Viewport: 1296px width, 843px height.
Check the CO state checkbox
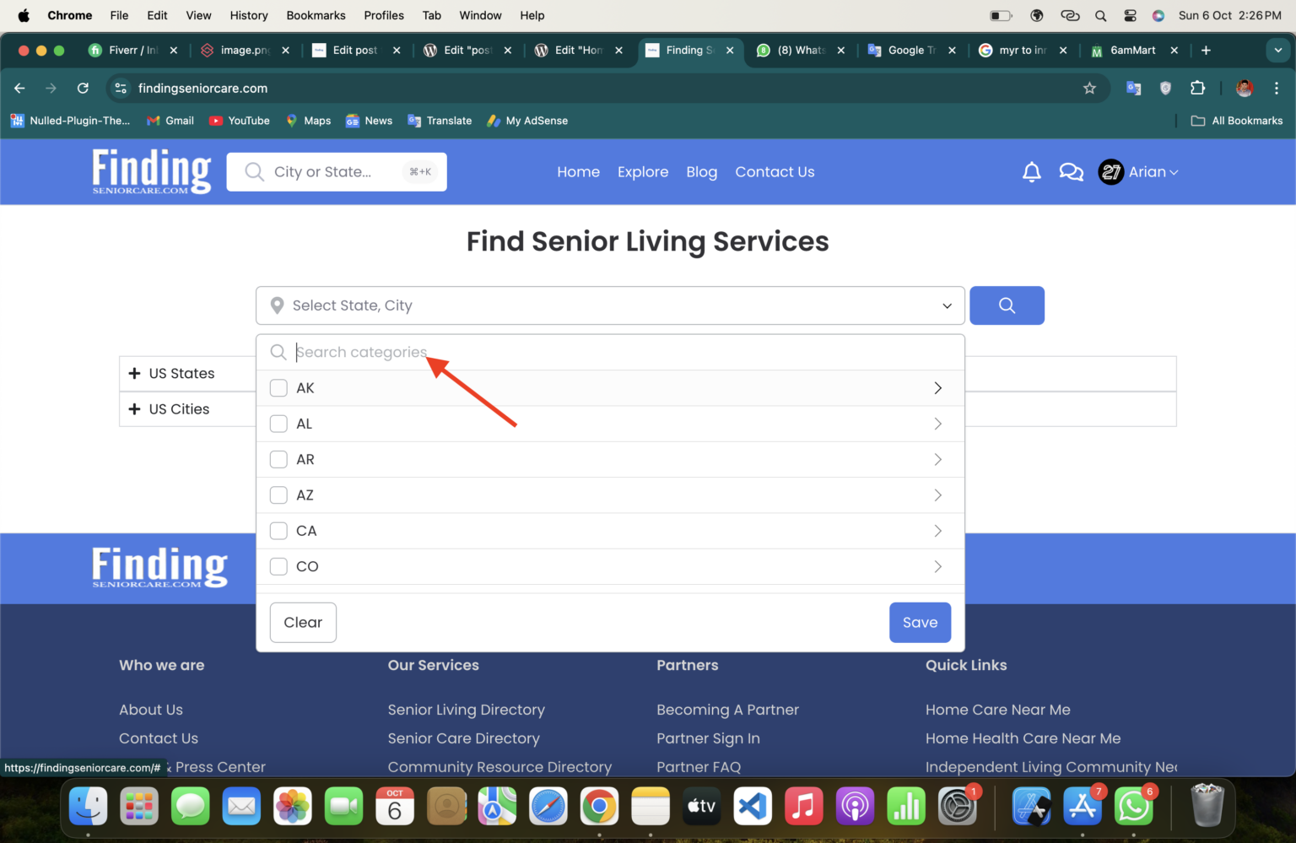click(x=278, y=566)
